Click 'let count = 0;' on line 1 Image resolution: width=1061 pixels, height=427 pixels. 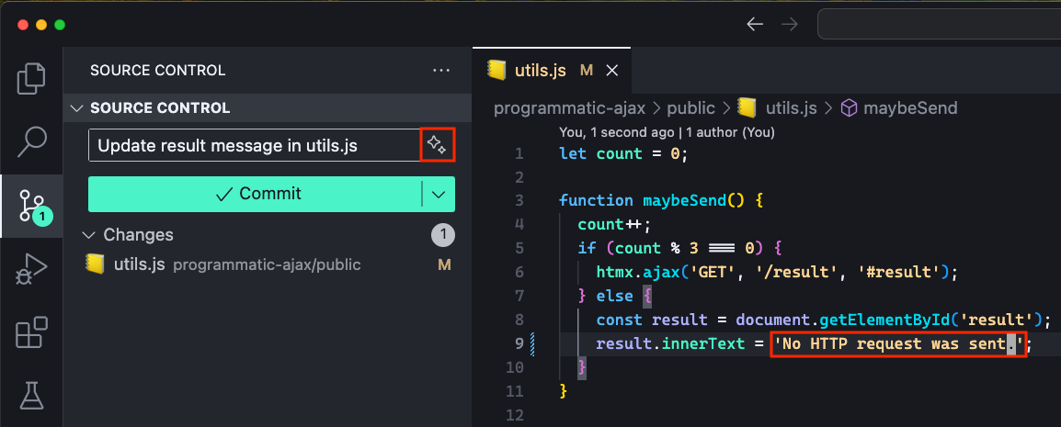[x=624, y=153]
